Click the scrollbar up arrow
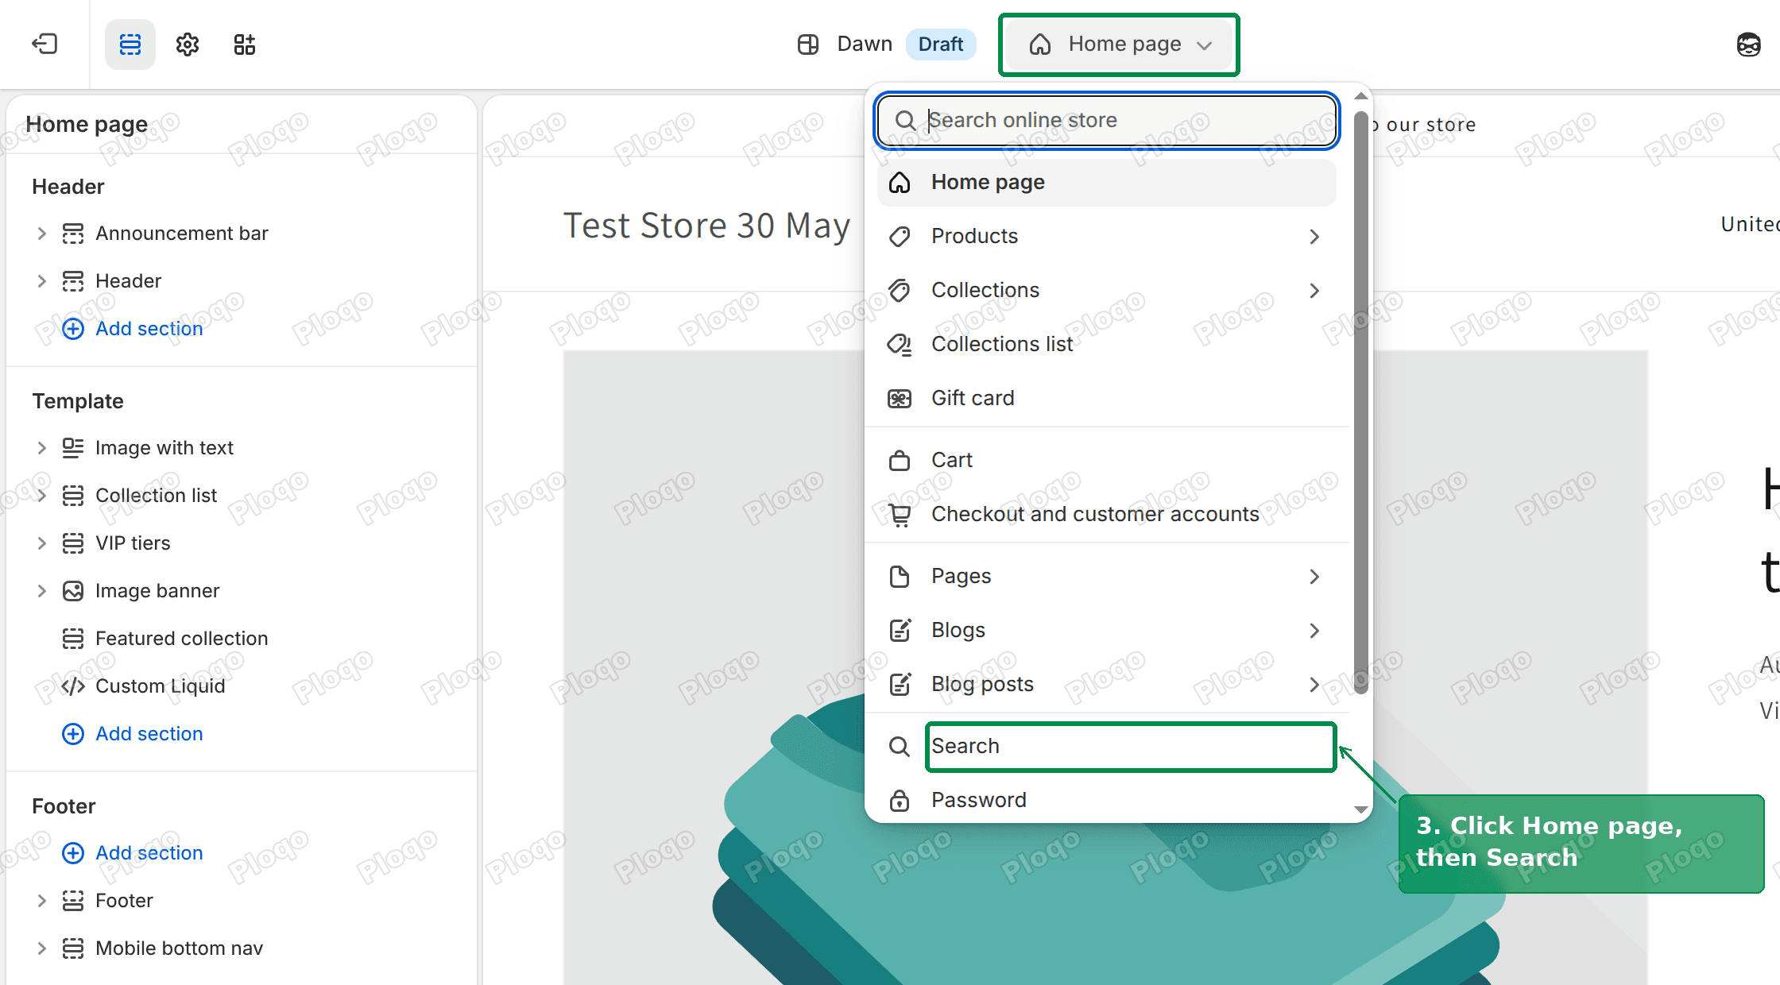The width and height of the screenshot is (1780, 985). (x=1360, y=96)
